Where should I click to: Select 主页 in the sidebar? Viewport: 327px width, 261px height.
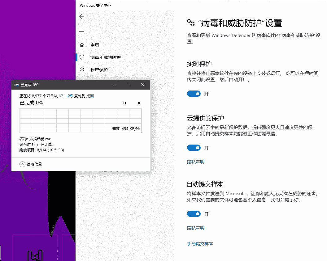(x=95, y=45)
